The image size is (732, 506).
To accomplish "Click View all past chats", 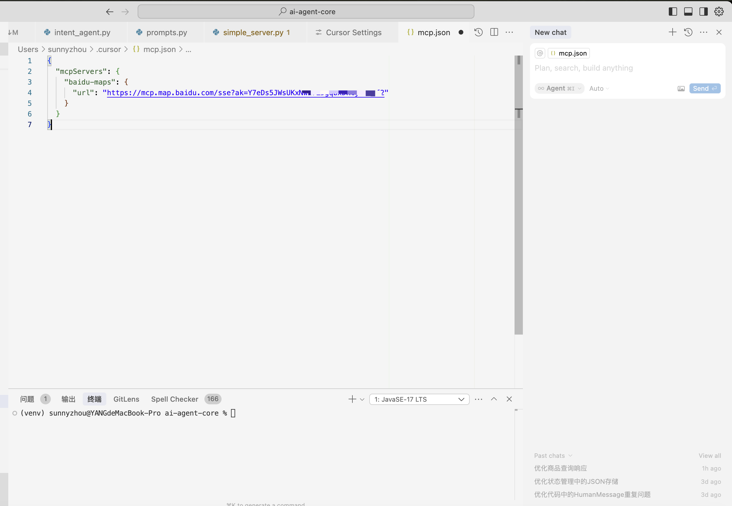I will pos(710,455).
